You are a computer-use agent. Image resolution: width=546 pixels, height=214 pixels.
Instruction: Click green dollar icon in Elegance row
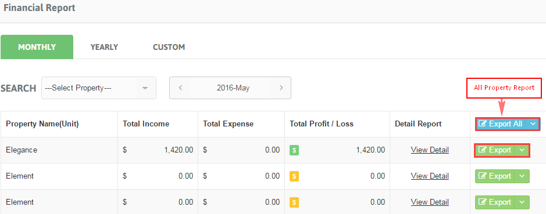click(x=294, y=150)
